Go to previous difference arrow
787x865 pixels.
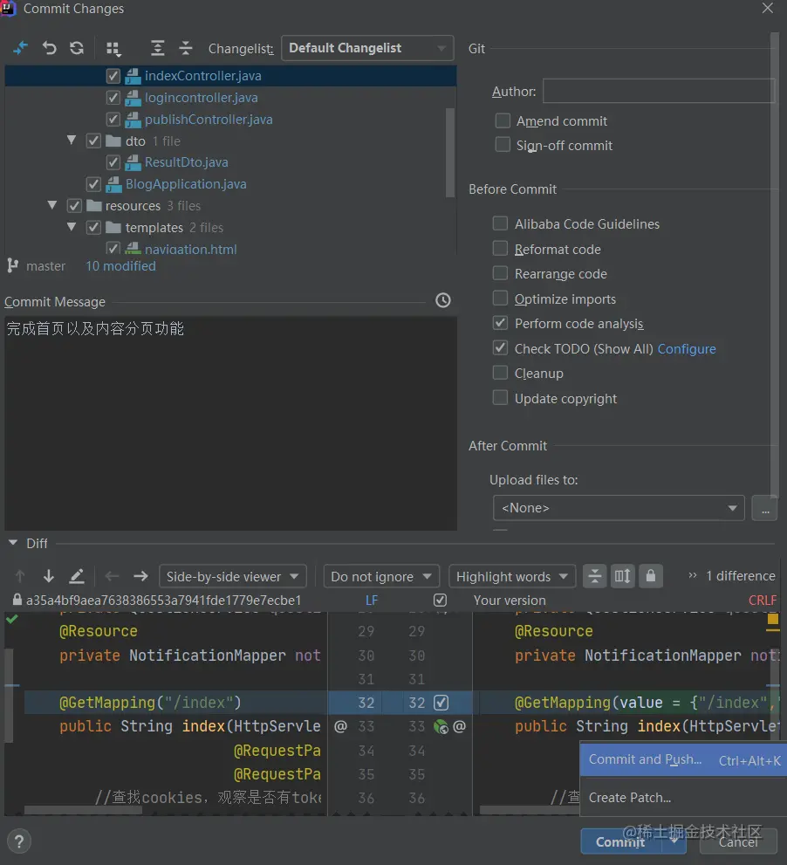[x=20, y=576]
